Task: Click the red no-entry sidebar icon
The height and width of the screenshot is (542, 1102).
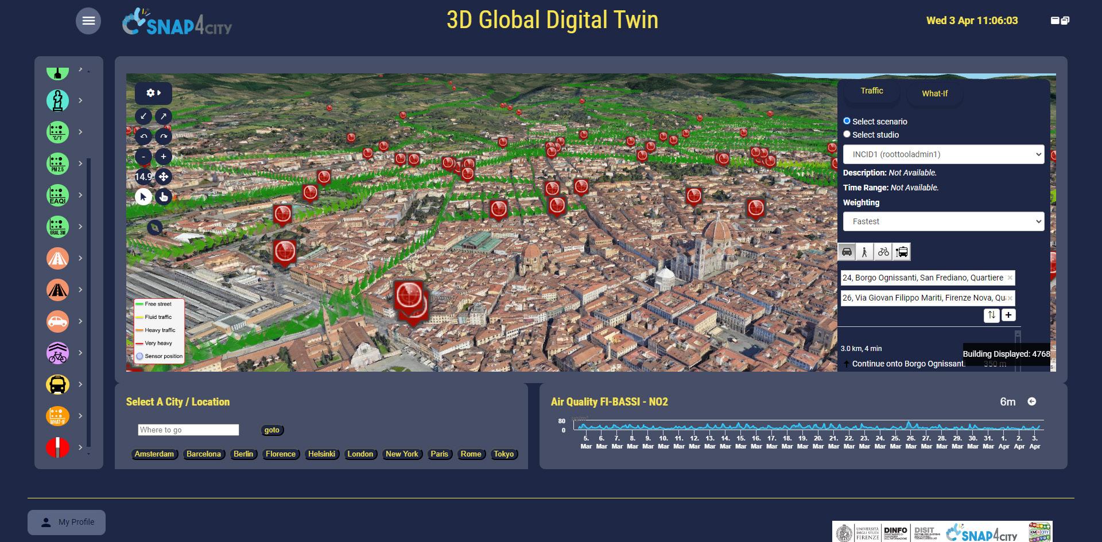Action: 57,447
